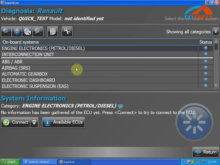The image size is (220, 165).
Task: Click the blue star-burst reset toolbar icon
Action: (x=17, y=31)
